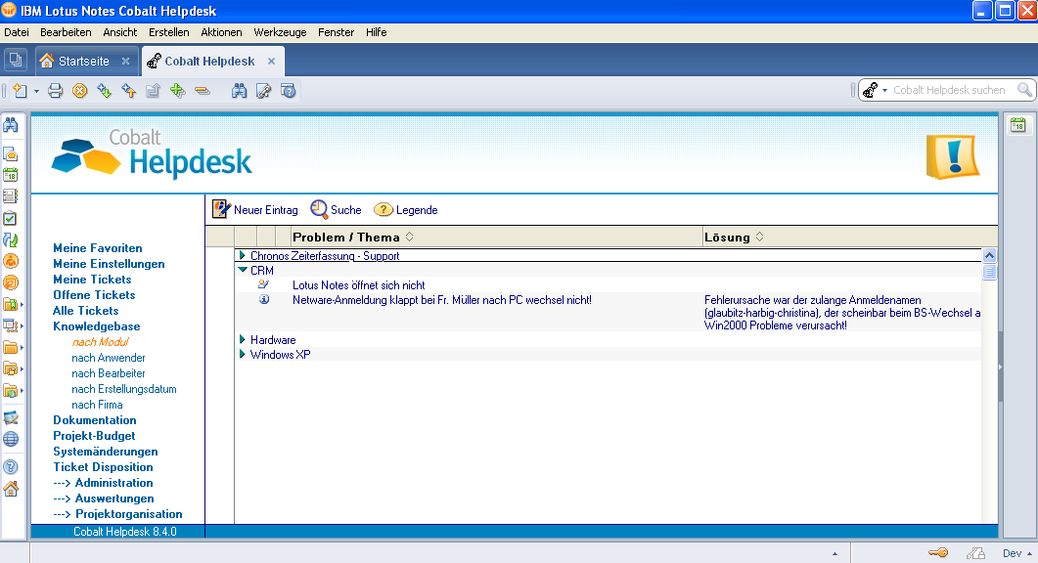Show Alle Tickets
Viewport: 1038px width, 563px height.
click(x=85, y=311)
